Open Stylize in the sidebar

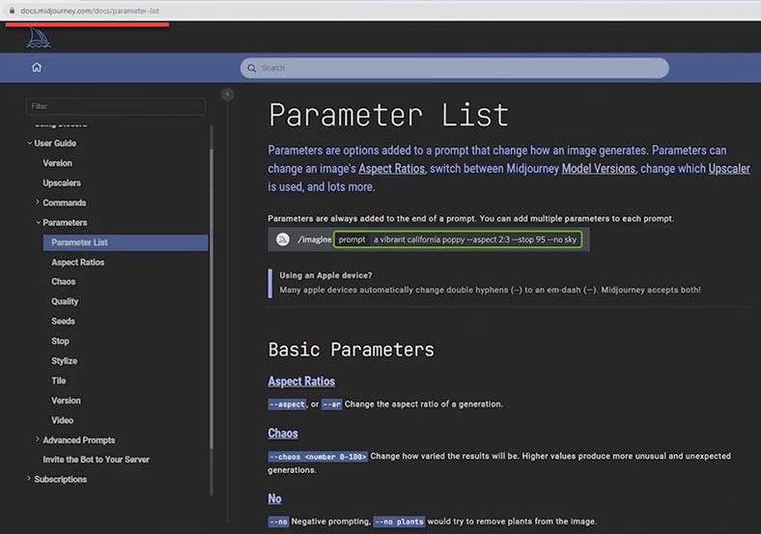(x=64, y=361)
